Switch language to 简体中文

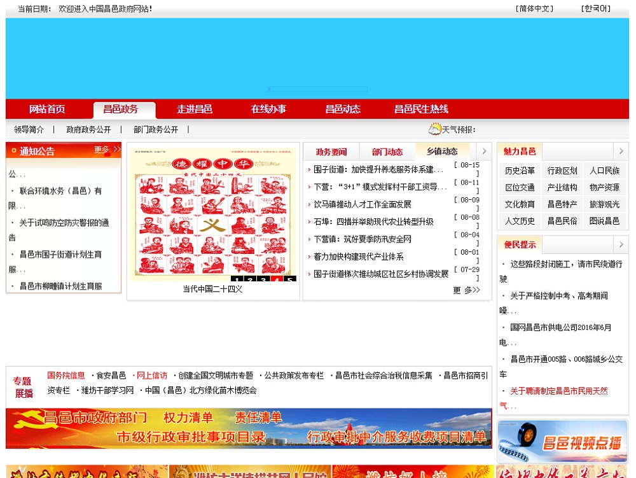(x=535, y=8)
